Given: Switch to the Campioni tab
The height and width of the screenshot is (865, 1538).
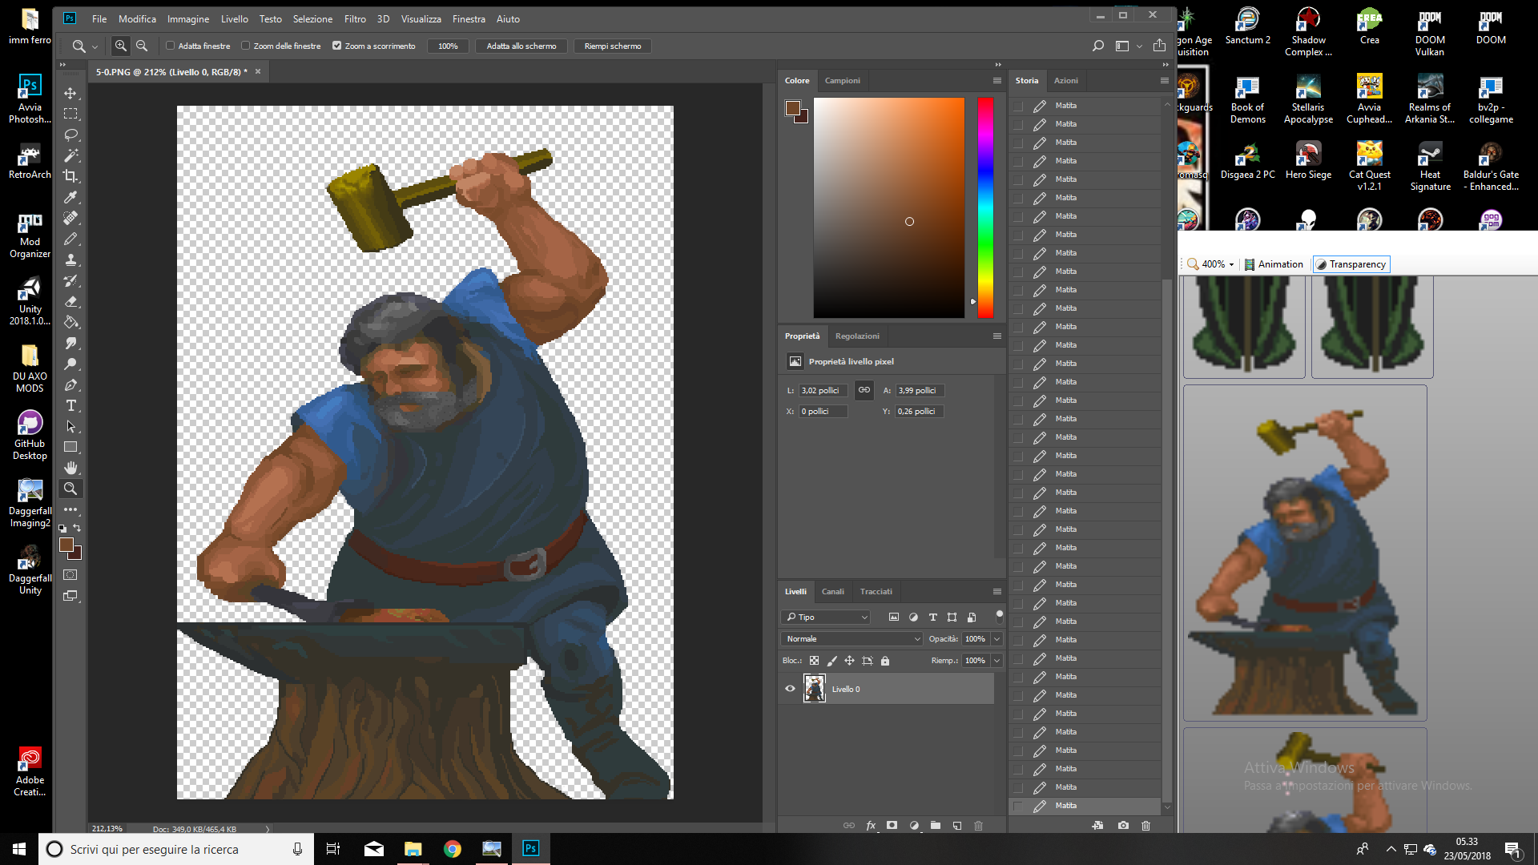Looking at the screenshot, I should tap(843, 81).
